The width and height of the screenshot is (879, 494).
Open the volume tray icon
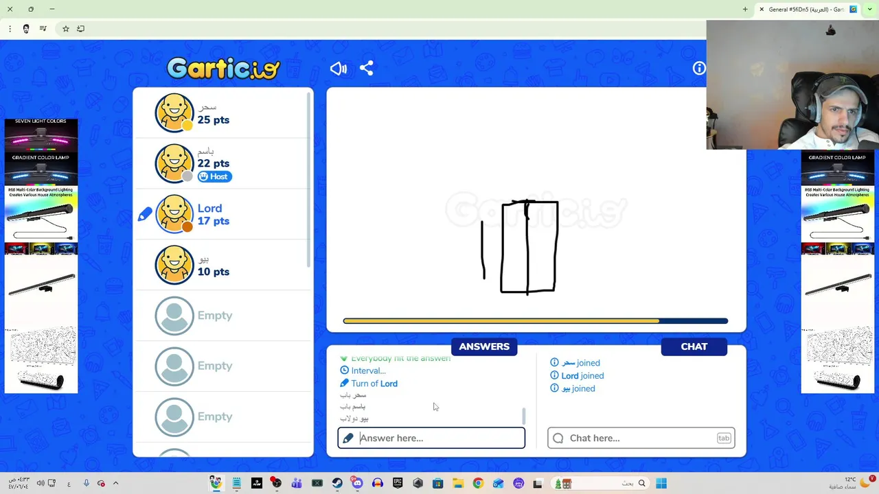tap(39, 483)
